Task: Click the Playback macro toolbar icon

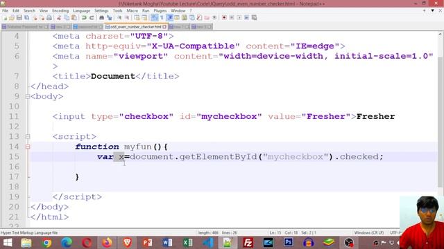Action: 239,17
